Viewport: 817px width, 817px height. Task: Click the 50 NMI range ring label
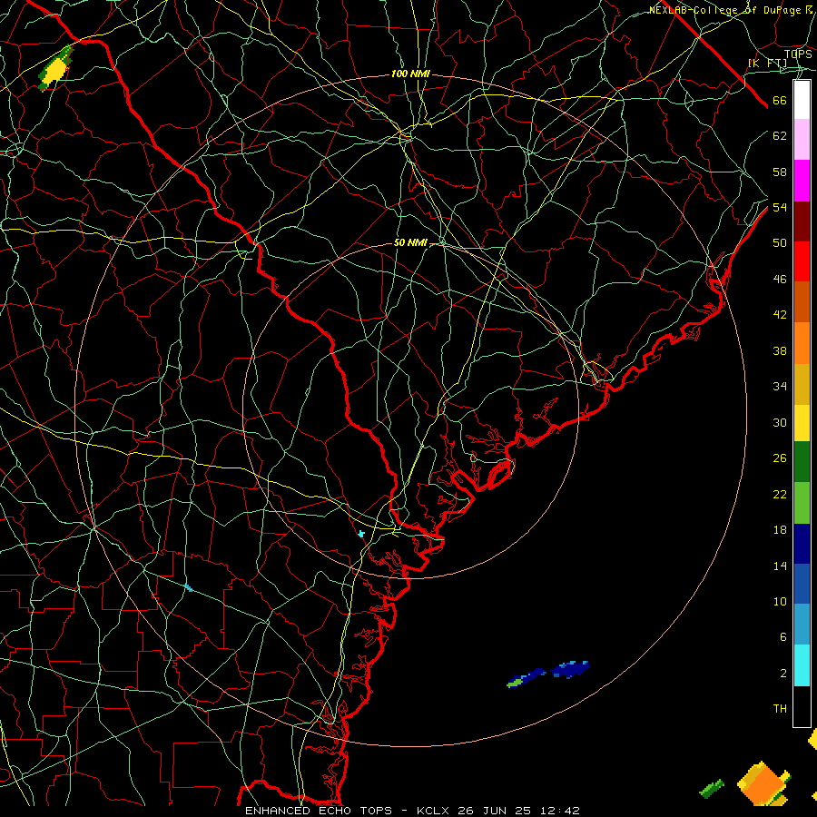point(410,242)
